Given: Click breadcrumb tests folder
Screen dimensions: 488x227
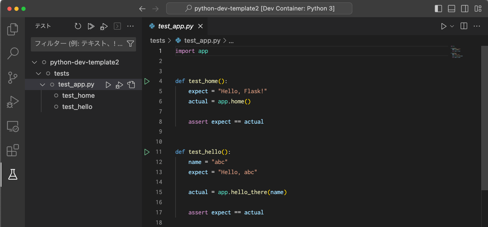Looking at the screenshot, I should pos(157,41).
